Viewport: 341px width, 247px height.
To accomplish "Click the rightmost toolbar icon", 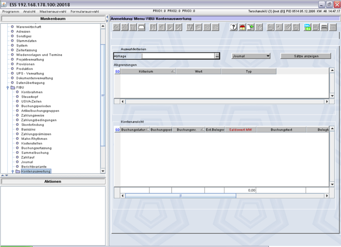I will [333, 27].
